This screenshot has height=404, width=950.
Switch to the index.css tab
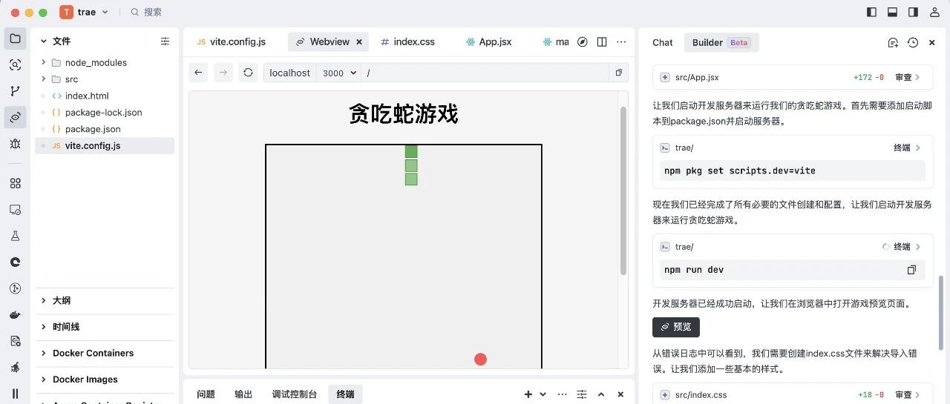[x=407, y=42]
